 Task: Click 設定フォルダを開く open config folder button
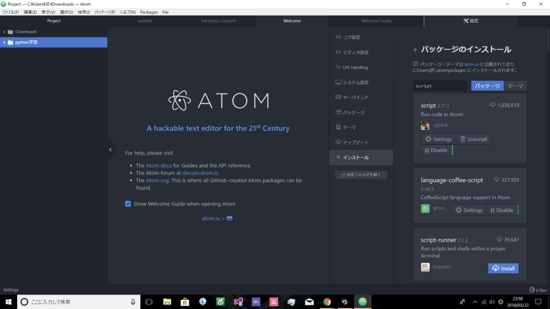tap(361, 175)
